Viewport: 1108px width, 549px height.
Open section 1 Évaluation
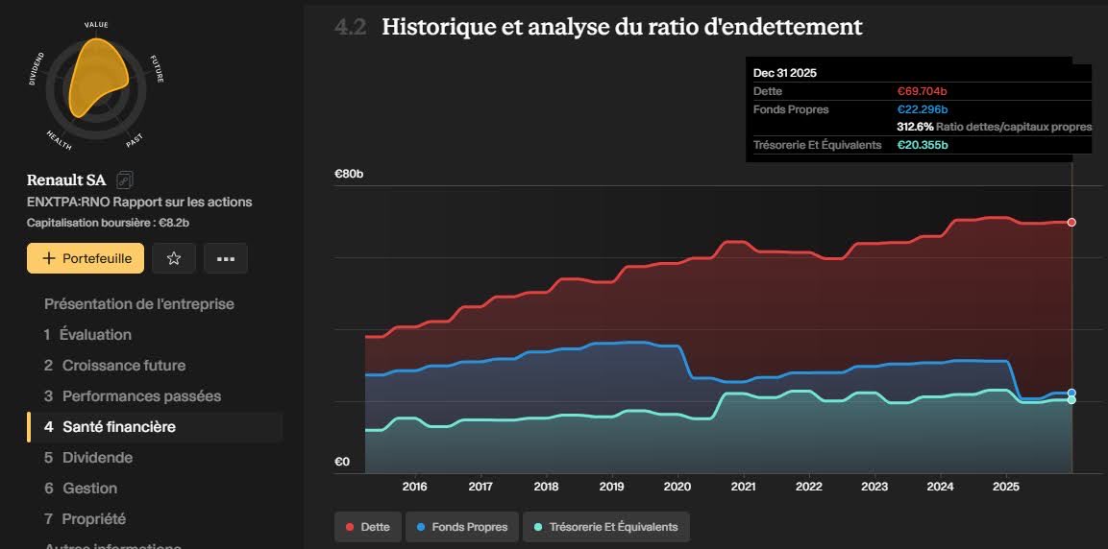point(87,334)
